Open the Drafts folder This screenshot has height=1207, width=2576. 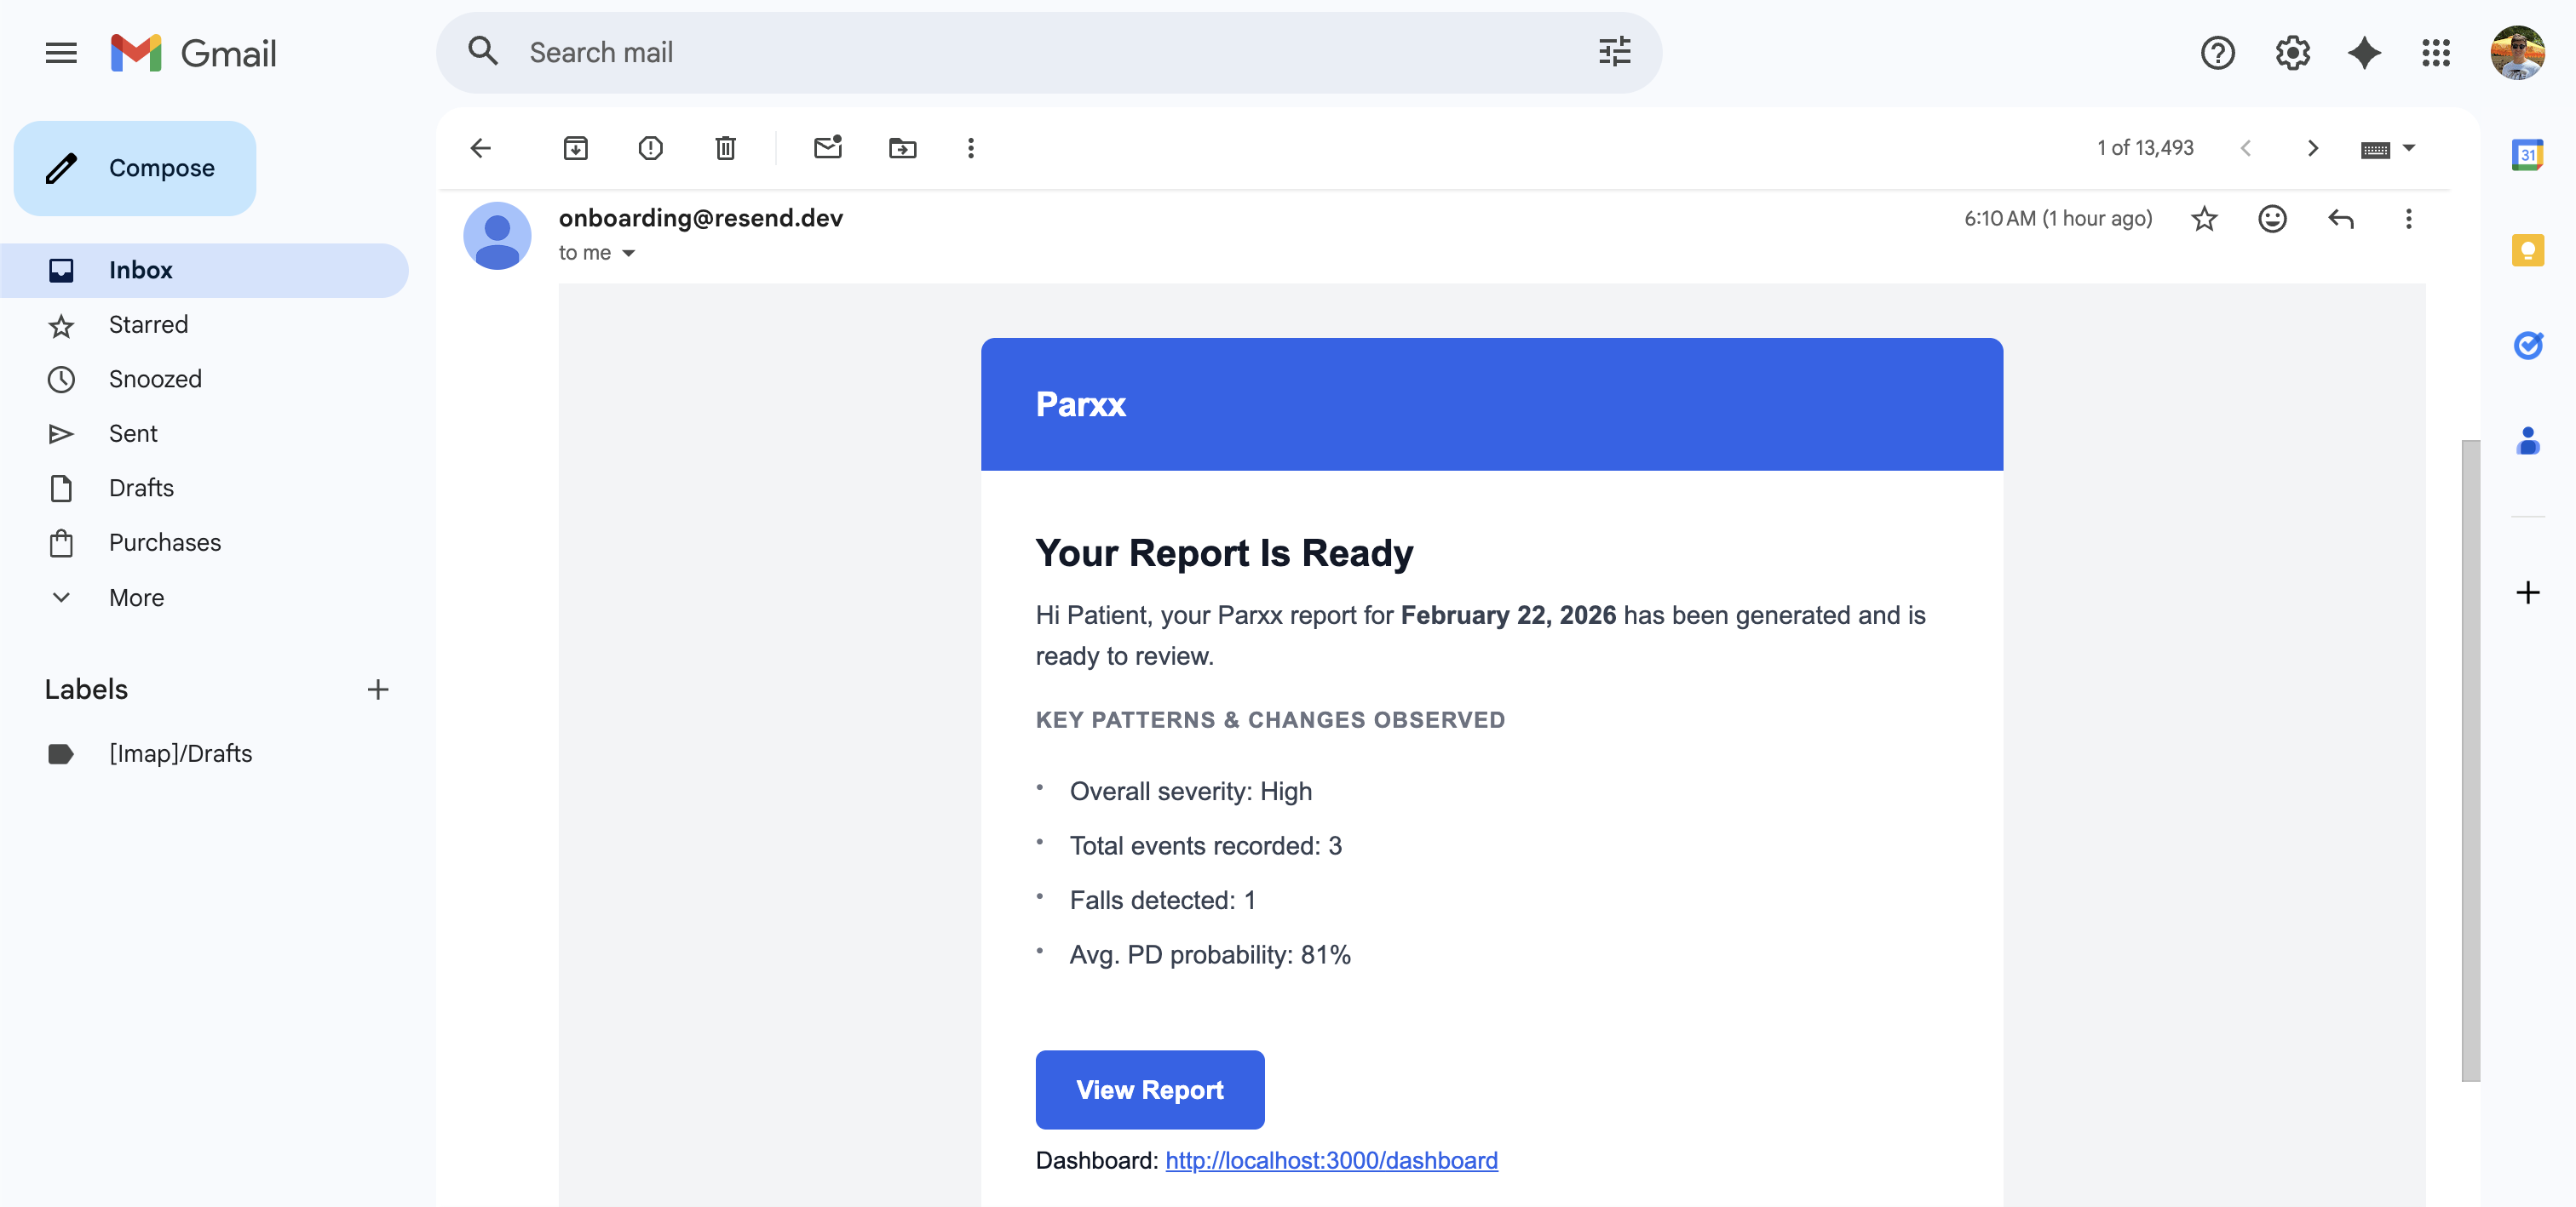coord(141,489)
